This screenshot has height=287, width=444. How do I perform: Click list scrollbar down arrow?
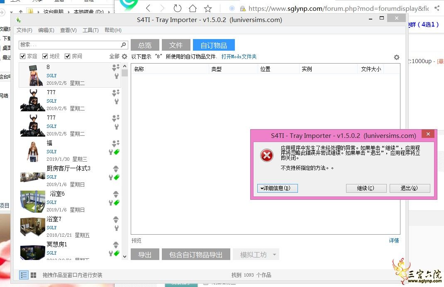[x=124, y=256]
